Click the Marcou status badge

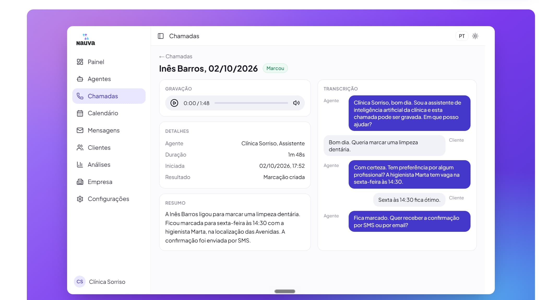275,68
